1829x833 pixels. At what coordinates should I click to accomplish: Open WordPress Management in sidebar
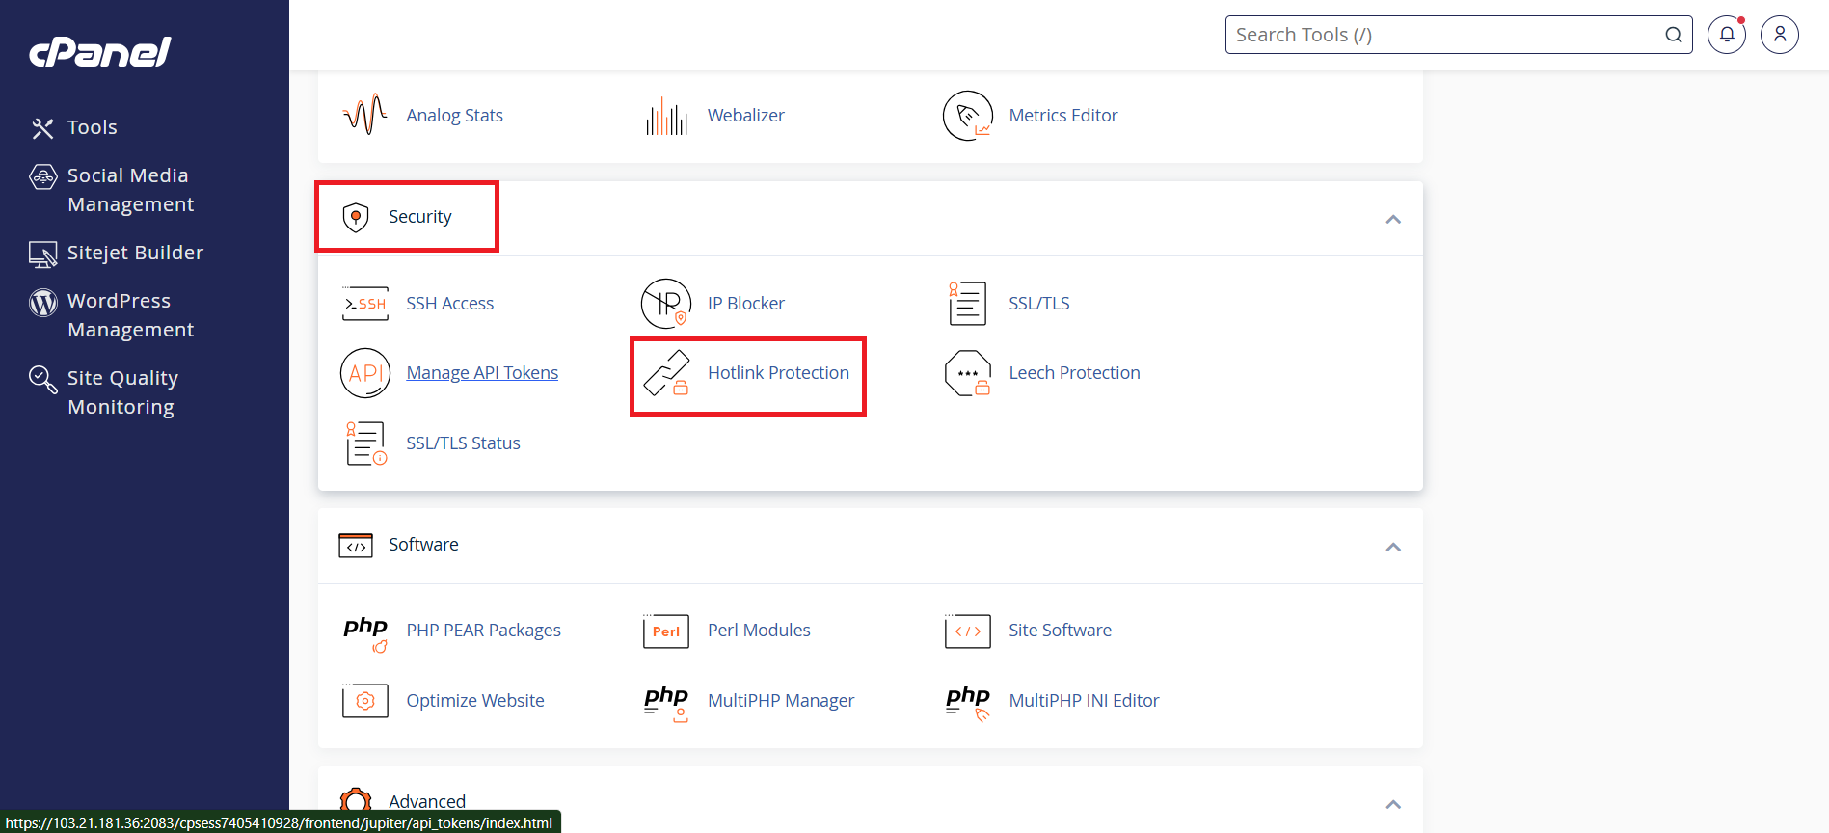(131, 315)
